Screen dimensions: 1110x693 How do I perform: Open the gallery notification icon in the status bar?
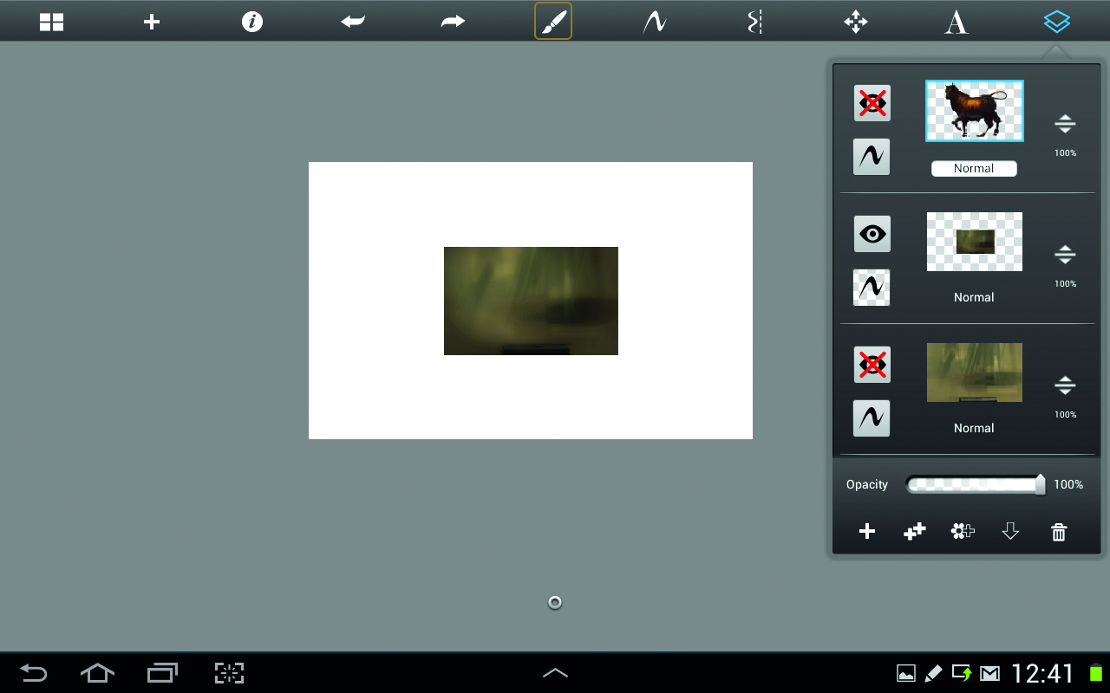[906, 673]
